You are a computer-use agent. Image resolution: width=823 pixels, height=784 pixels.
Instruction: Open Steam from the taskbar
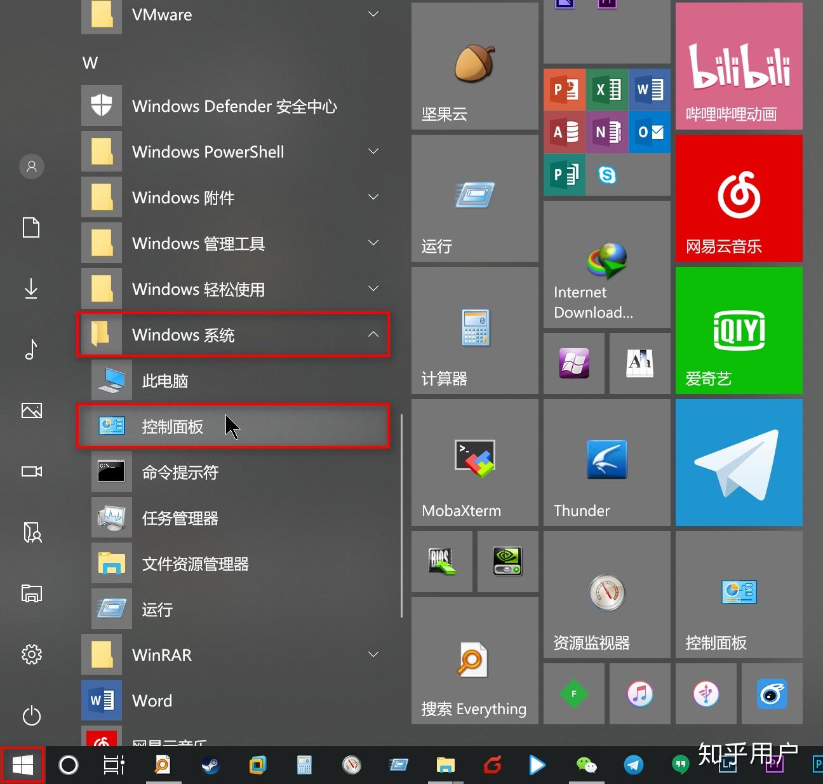click(210, 765)
